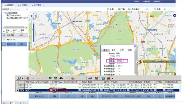Click the tree panel horizontal scrollbar
The height and width of the screenshot is (104, 185).
[x=14, y=27]
